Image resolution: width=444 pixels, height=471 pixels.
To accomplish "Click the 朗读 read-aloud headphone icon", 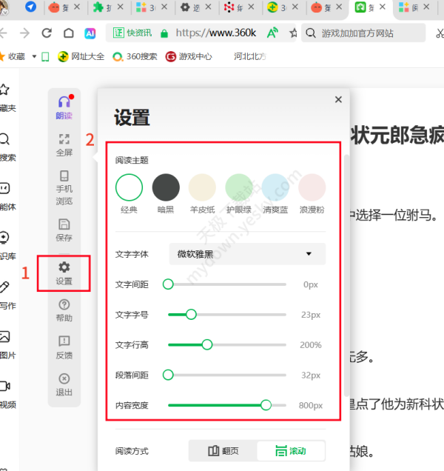I will point(64,106).
